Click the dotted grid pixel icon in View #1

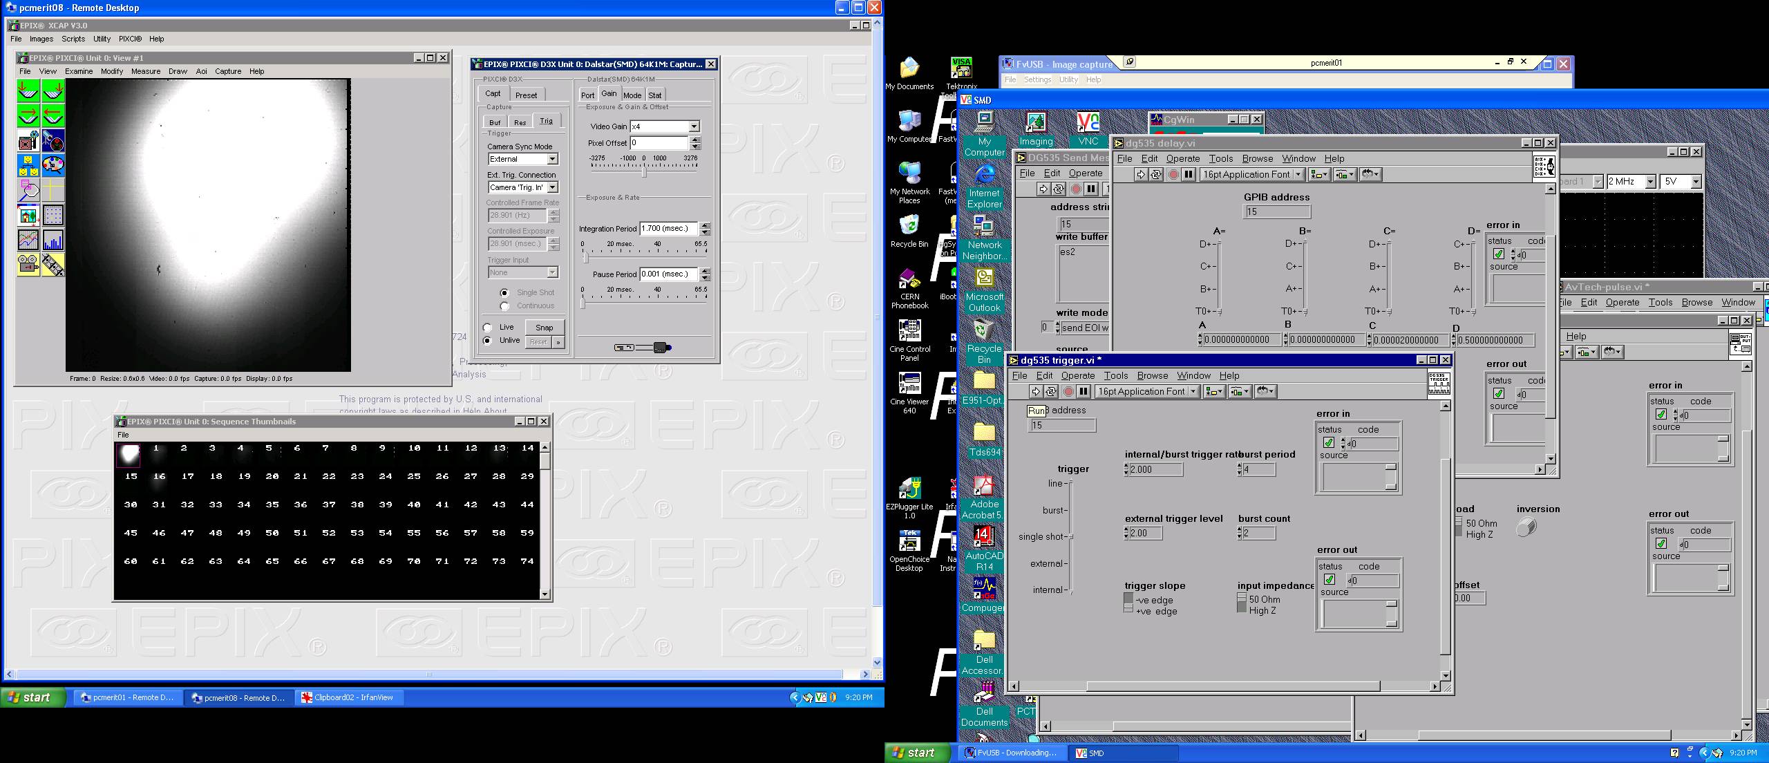[53, 215]
